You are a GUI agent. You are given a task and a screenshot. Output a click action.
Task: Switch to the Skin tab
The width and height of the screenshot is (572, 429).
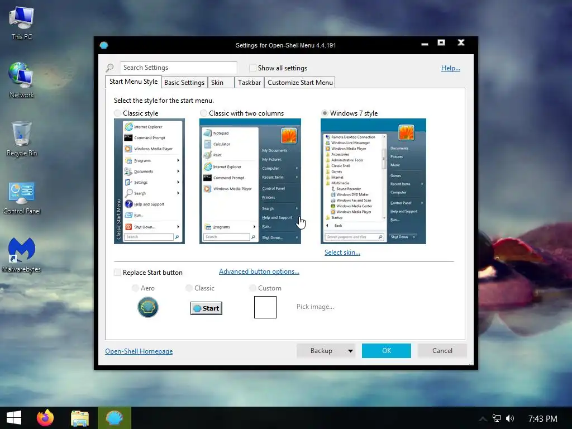221,83
